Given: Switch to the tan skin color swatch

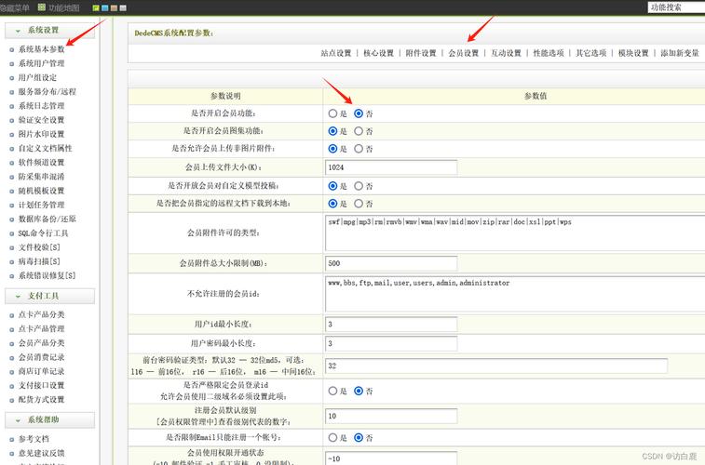Looking at the screenshot, I should point(114,7).
